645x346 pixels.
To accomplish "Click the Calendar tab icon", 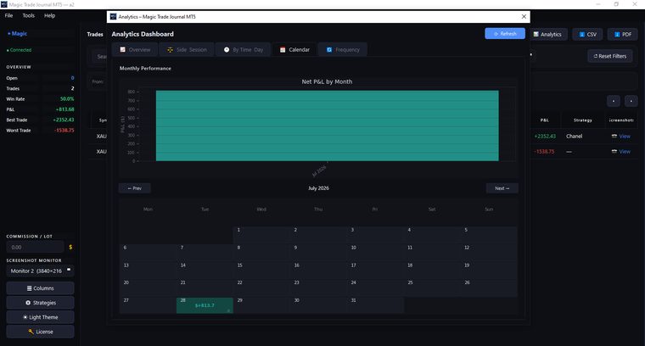I will pyautogui.click(x=283, y=50).
